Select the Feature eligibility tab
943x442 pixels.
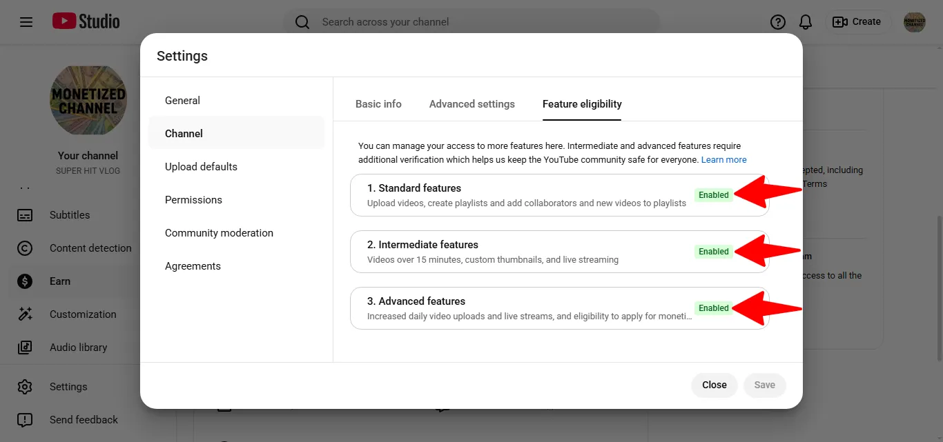pyautogui.click(x=582, y=104)
